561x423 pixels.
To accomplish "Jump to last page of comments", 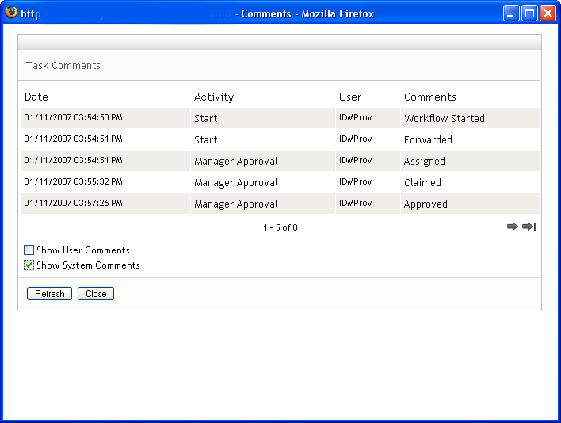I will click(529, 227).
